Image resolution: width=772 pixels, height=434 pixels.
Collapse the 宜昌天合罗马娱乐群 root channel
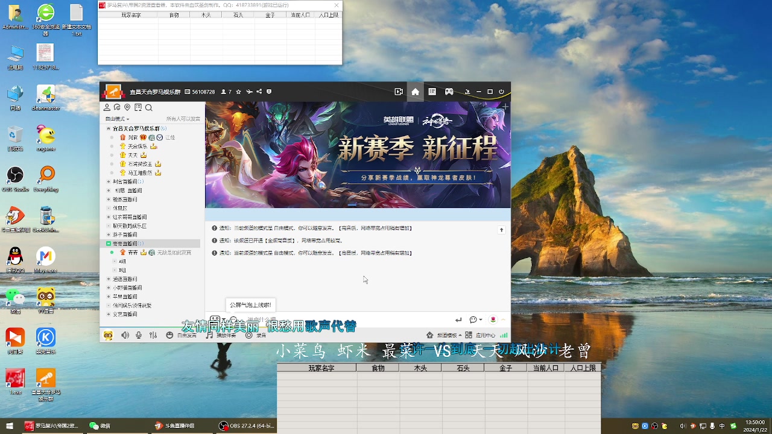pyautogui.click(x=109, y=128)
